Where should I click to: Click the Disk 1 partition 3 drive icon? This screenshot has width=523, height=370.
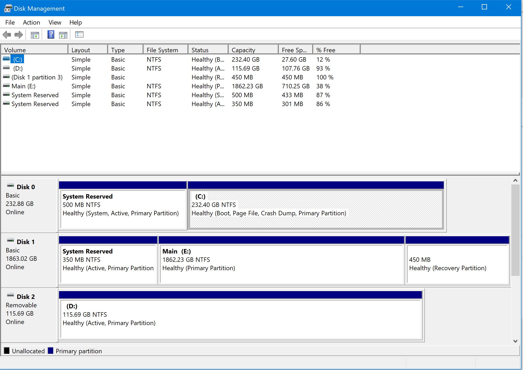pos(6,77)
